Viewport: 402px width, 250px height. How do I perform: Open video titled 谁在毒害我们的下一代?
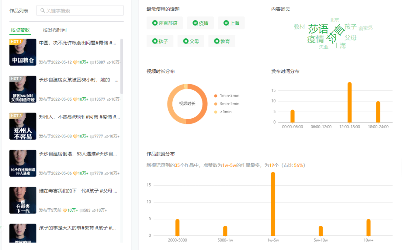click(x=78, y=191)
